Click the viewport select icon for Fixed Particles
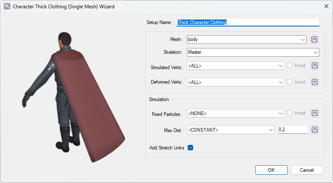 point(315,113)
